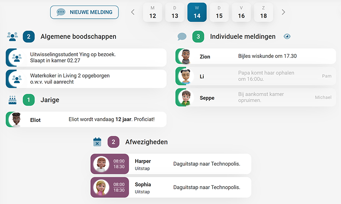Click the calendar icon beside Afwezigheden
The height and width of the screenshot is (204, 341).
[97, 142]
